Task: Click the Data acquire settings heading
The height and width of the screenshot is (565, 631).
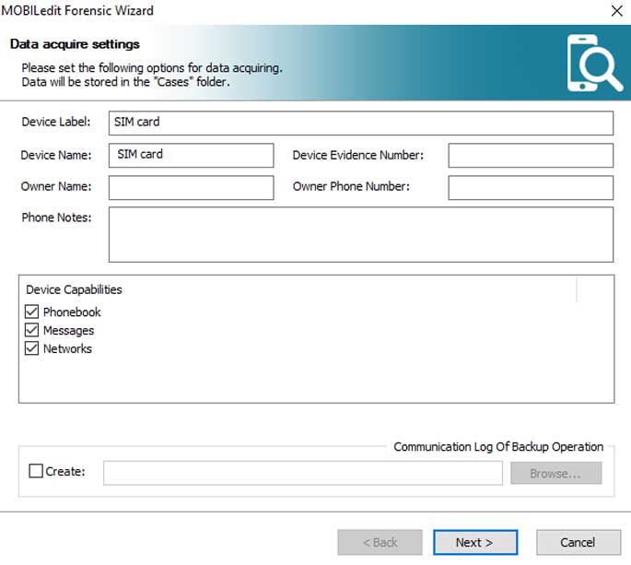Action: pos(75,44)
